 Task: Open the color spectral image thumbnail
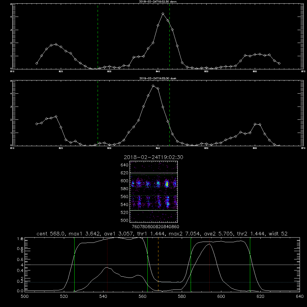(153, 192)
